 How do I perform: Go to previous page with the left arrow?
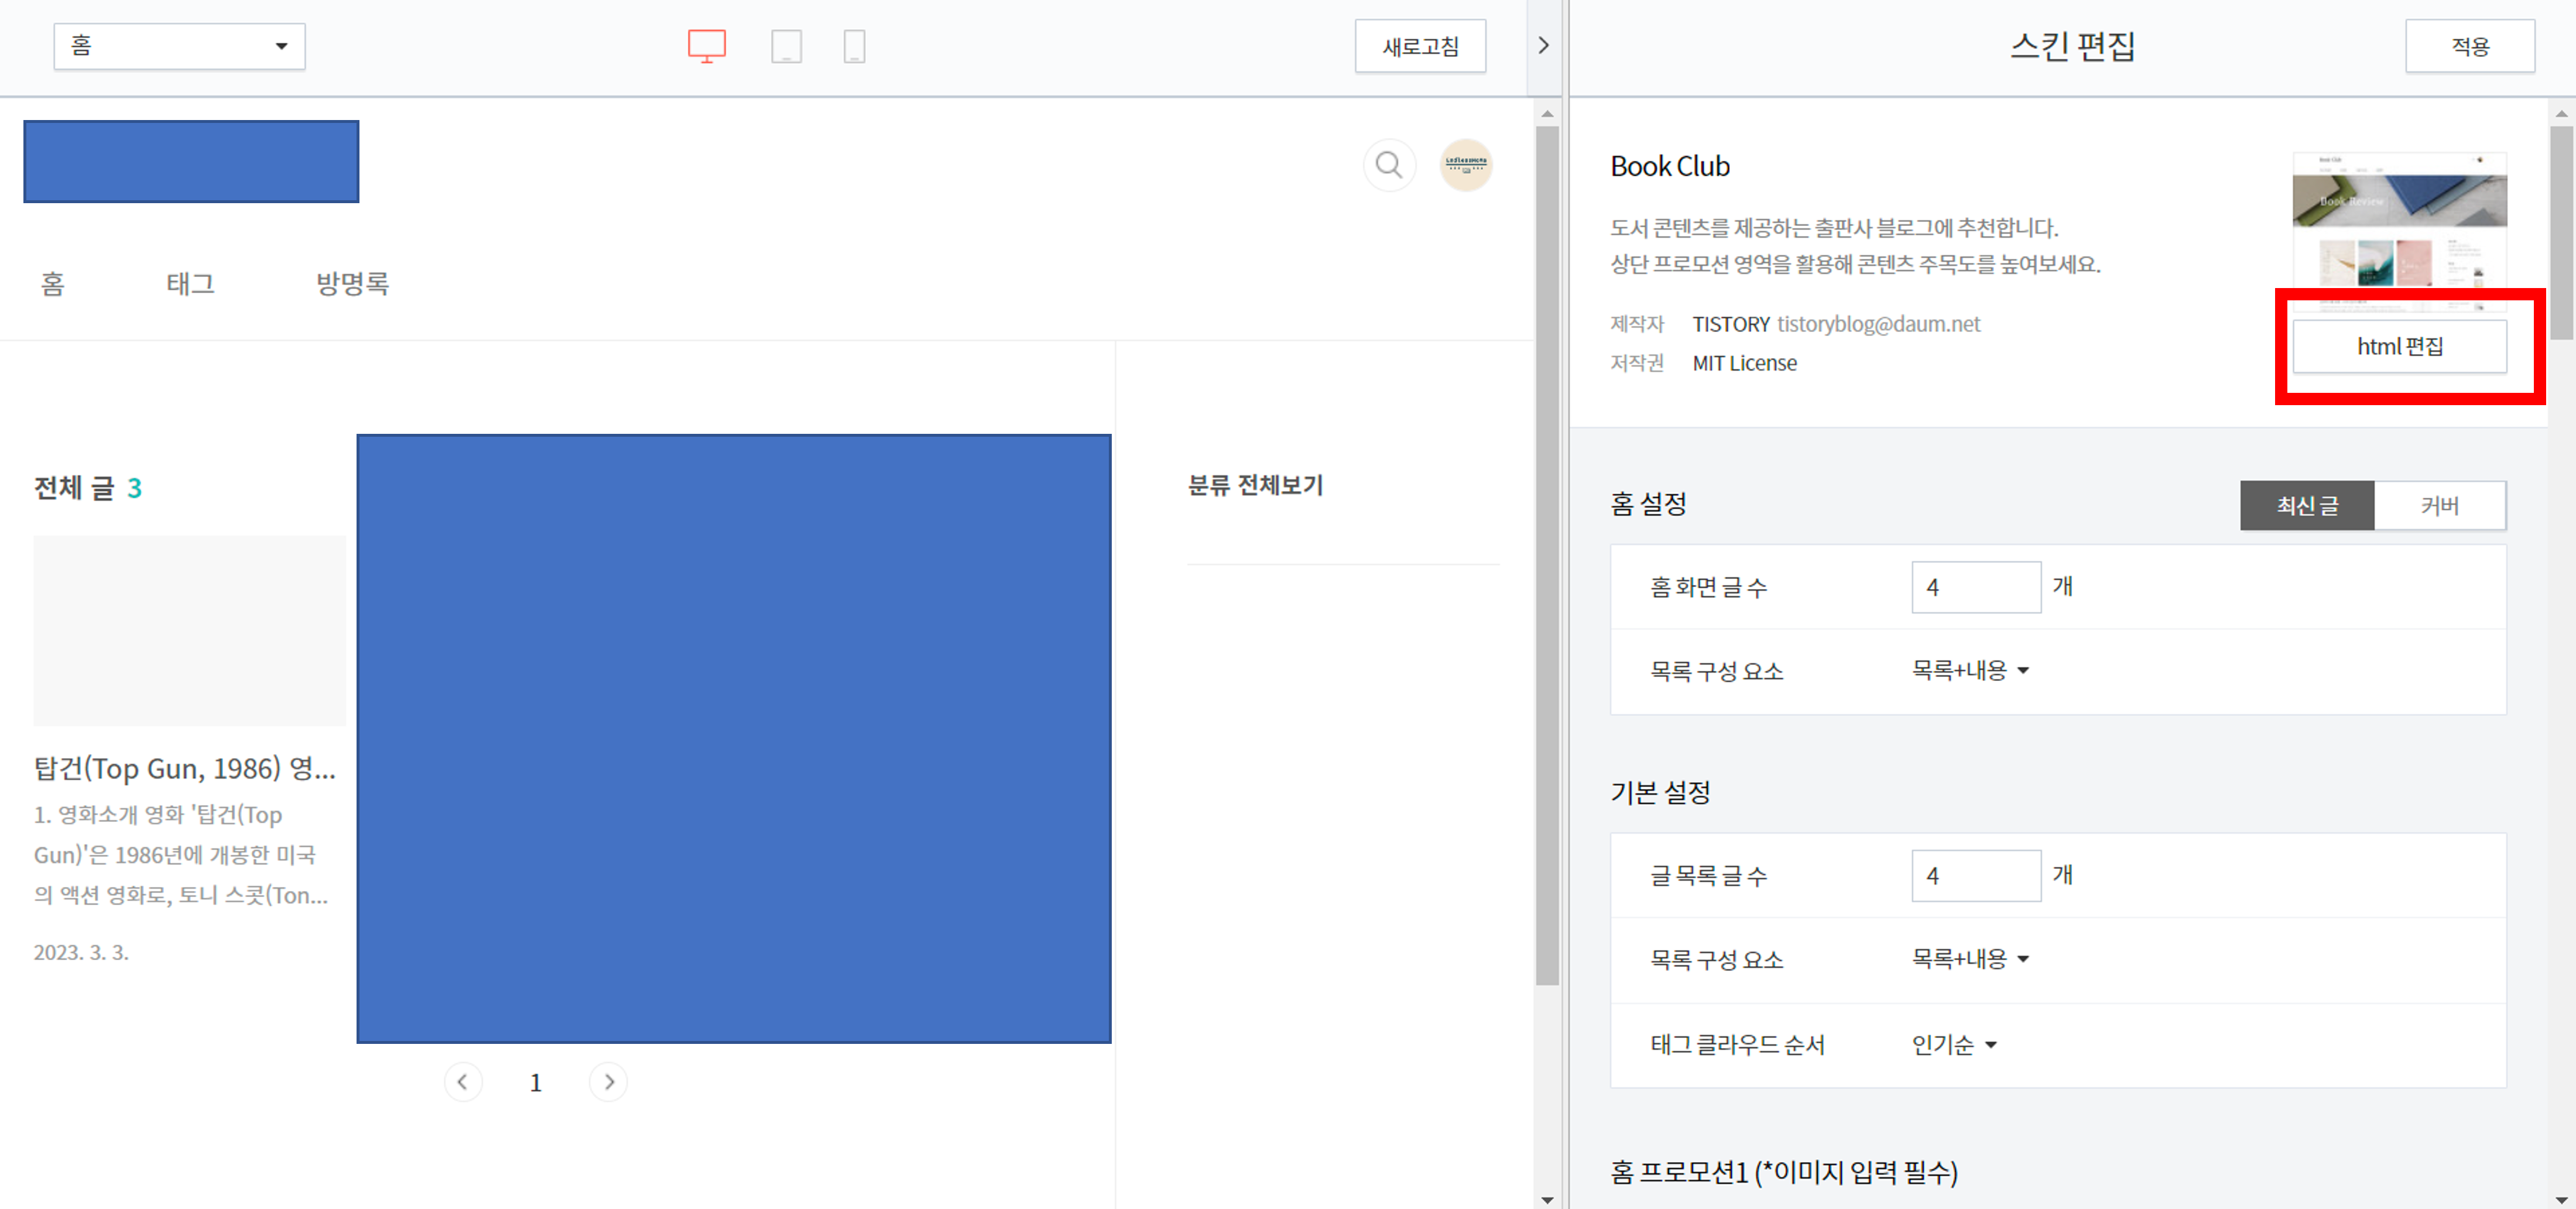point(463,1081)
